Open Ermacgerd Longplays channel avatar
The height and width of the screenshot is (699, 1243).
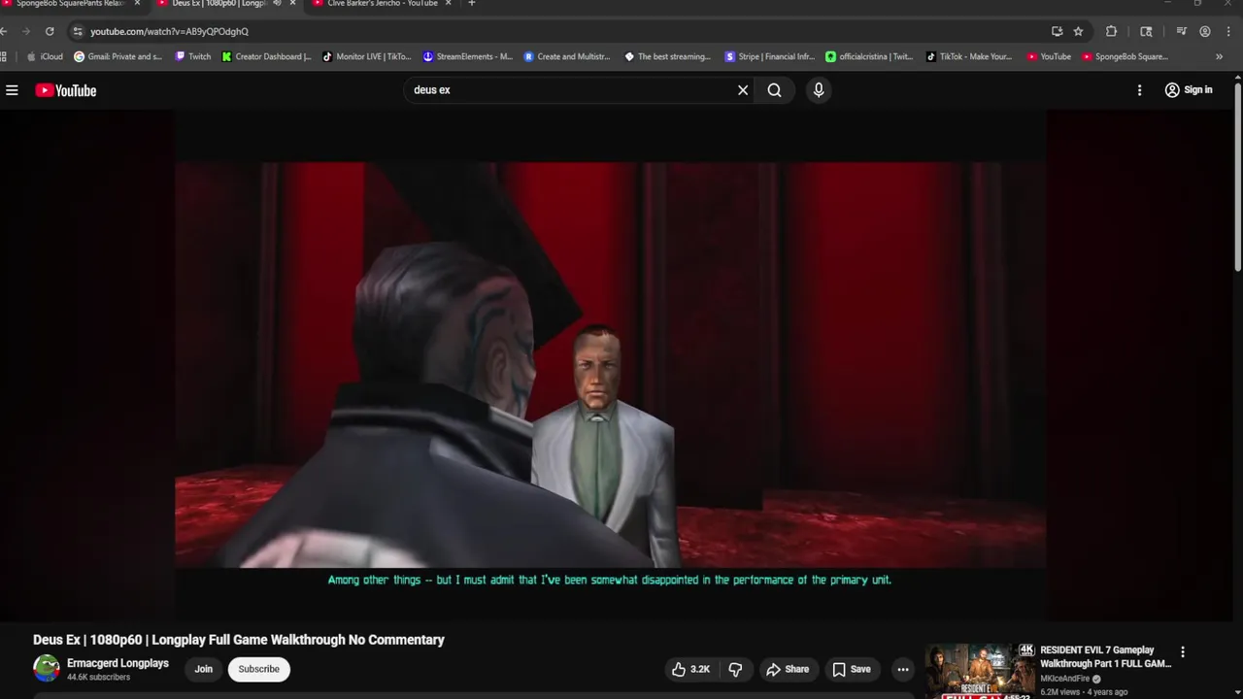click(x=47, y=669)
